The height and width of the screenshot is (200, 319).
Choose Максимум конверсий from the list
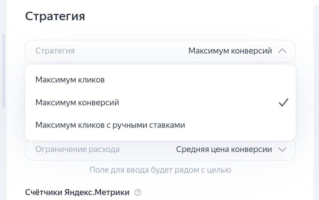click(x=160, y=103)
